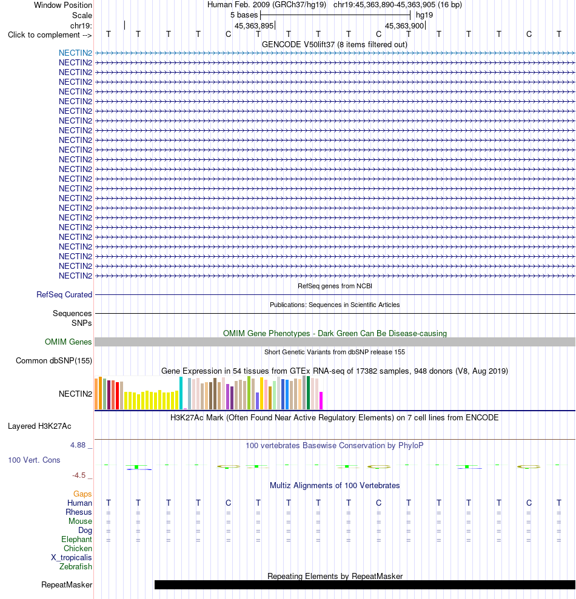The width and height of the screenshot is (576, 599).
Task: Click the 'SNPs' track label
Action: click(x=81, y=323)
